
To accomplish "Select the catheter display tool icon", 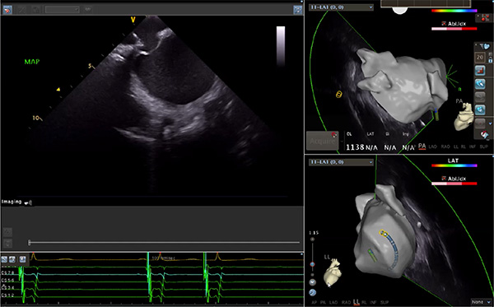I will point(480,84).
